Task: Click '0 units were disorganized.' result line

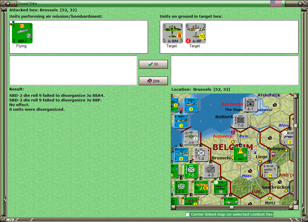Action: pyautogui.click(x=37, y=109)
